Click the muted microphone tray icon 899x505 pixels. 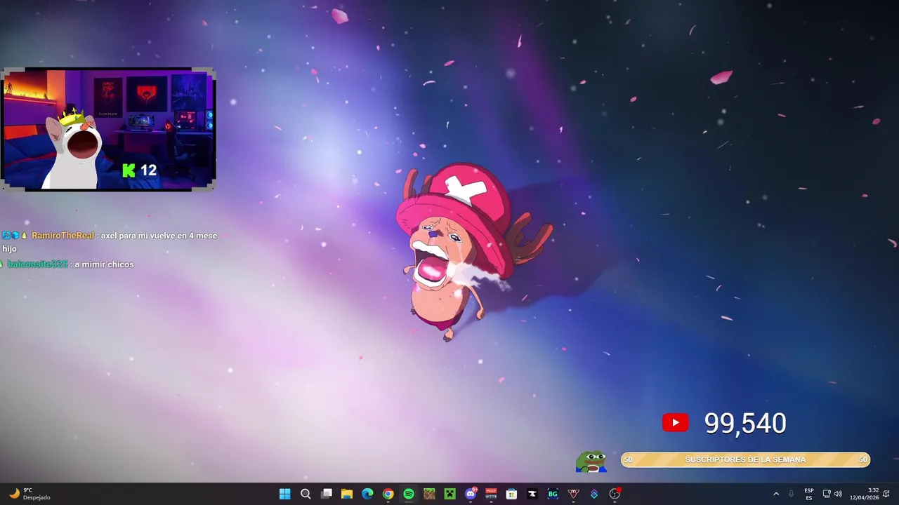(x=792, y=494)
